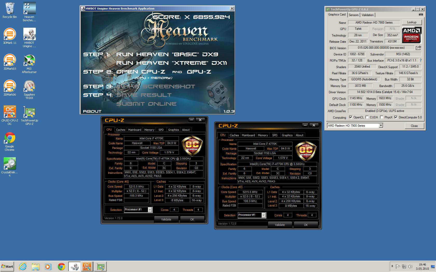Click the BIOS share/export icon in GPU-Z
436x272 pixels.
pos(418,48)
